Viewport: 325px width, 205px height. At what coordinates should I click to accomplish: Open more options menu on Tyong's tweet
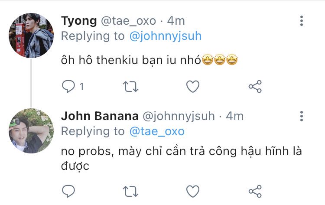click(302, 21)
